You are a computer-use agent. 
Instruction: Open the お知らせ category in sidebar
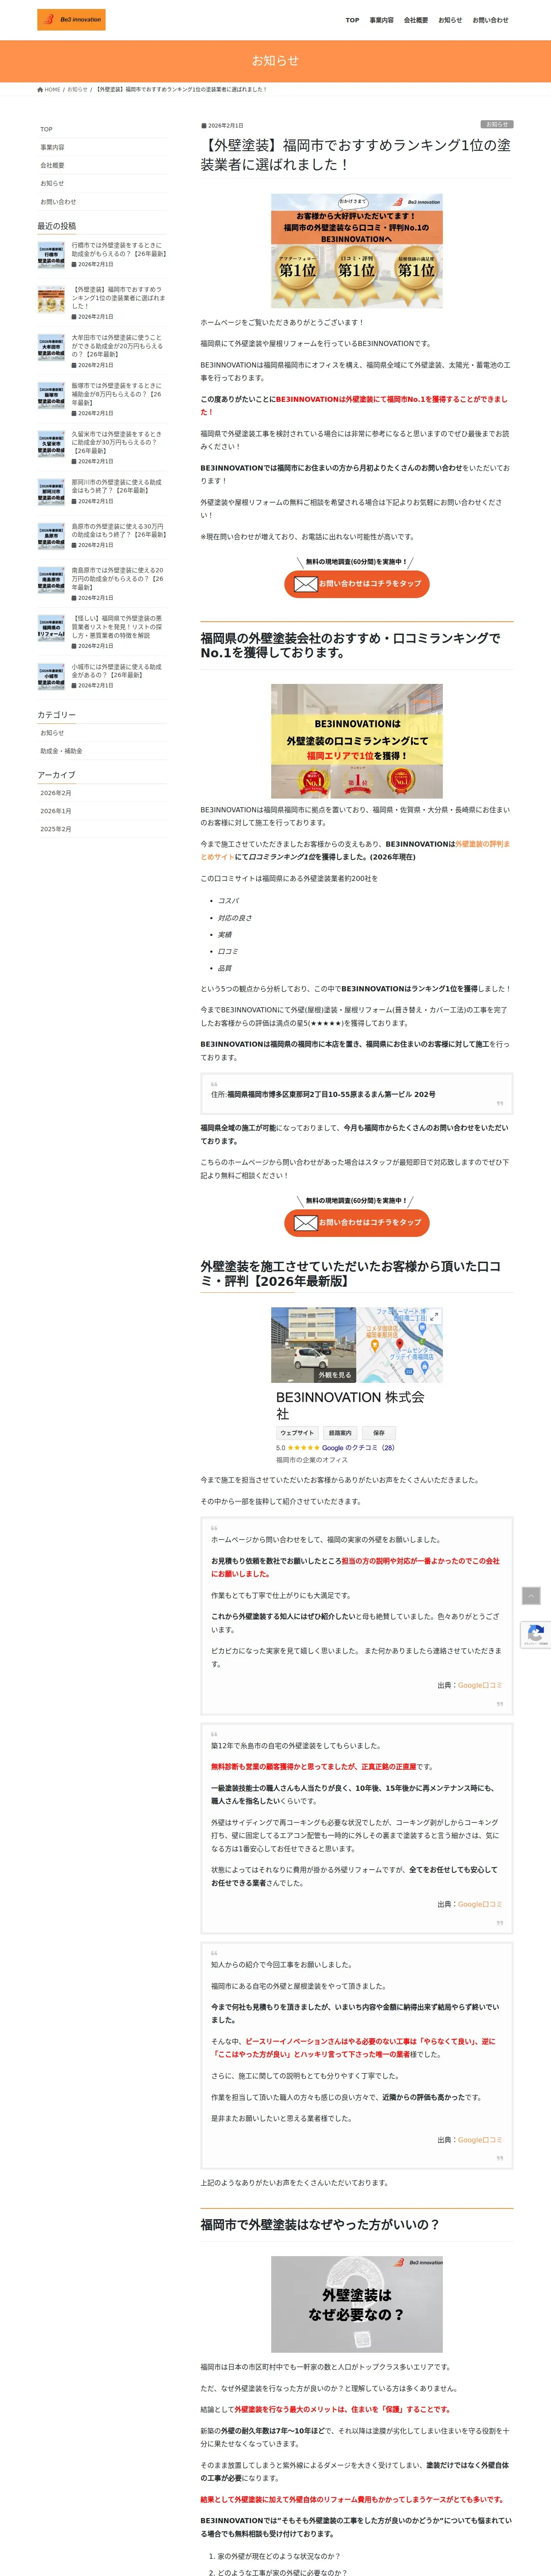pos(102,733)
